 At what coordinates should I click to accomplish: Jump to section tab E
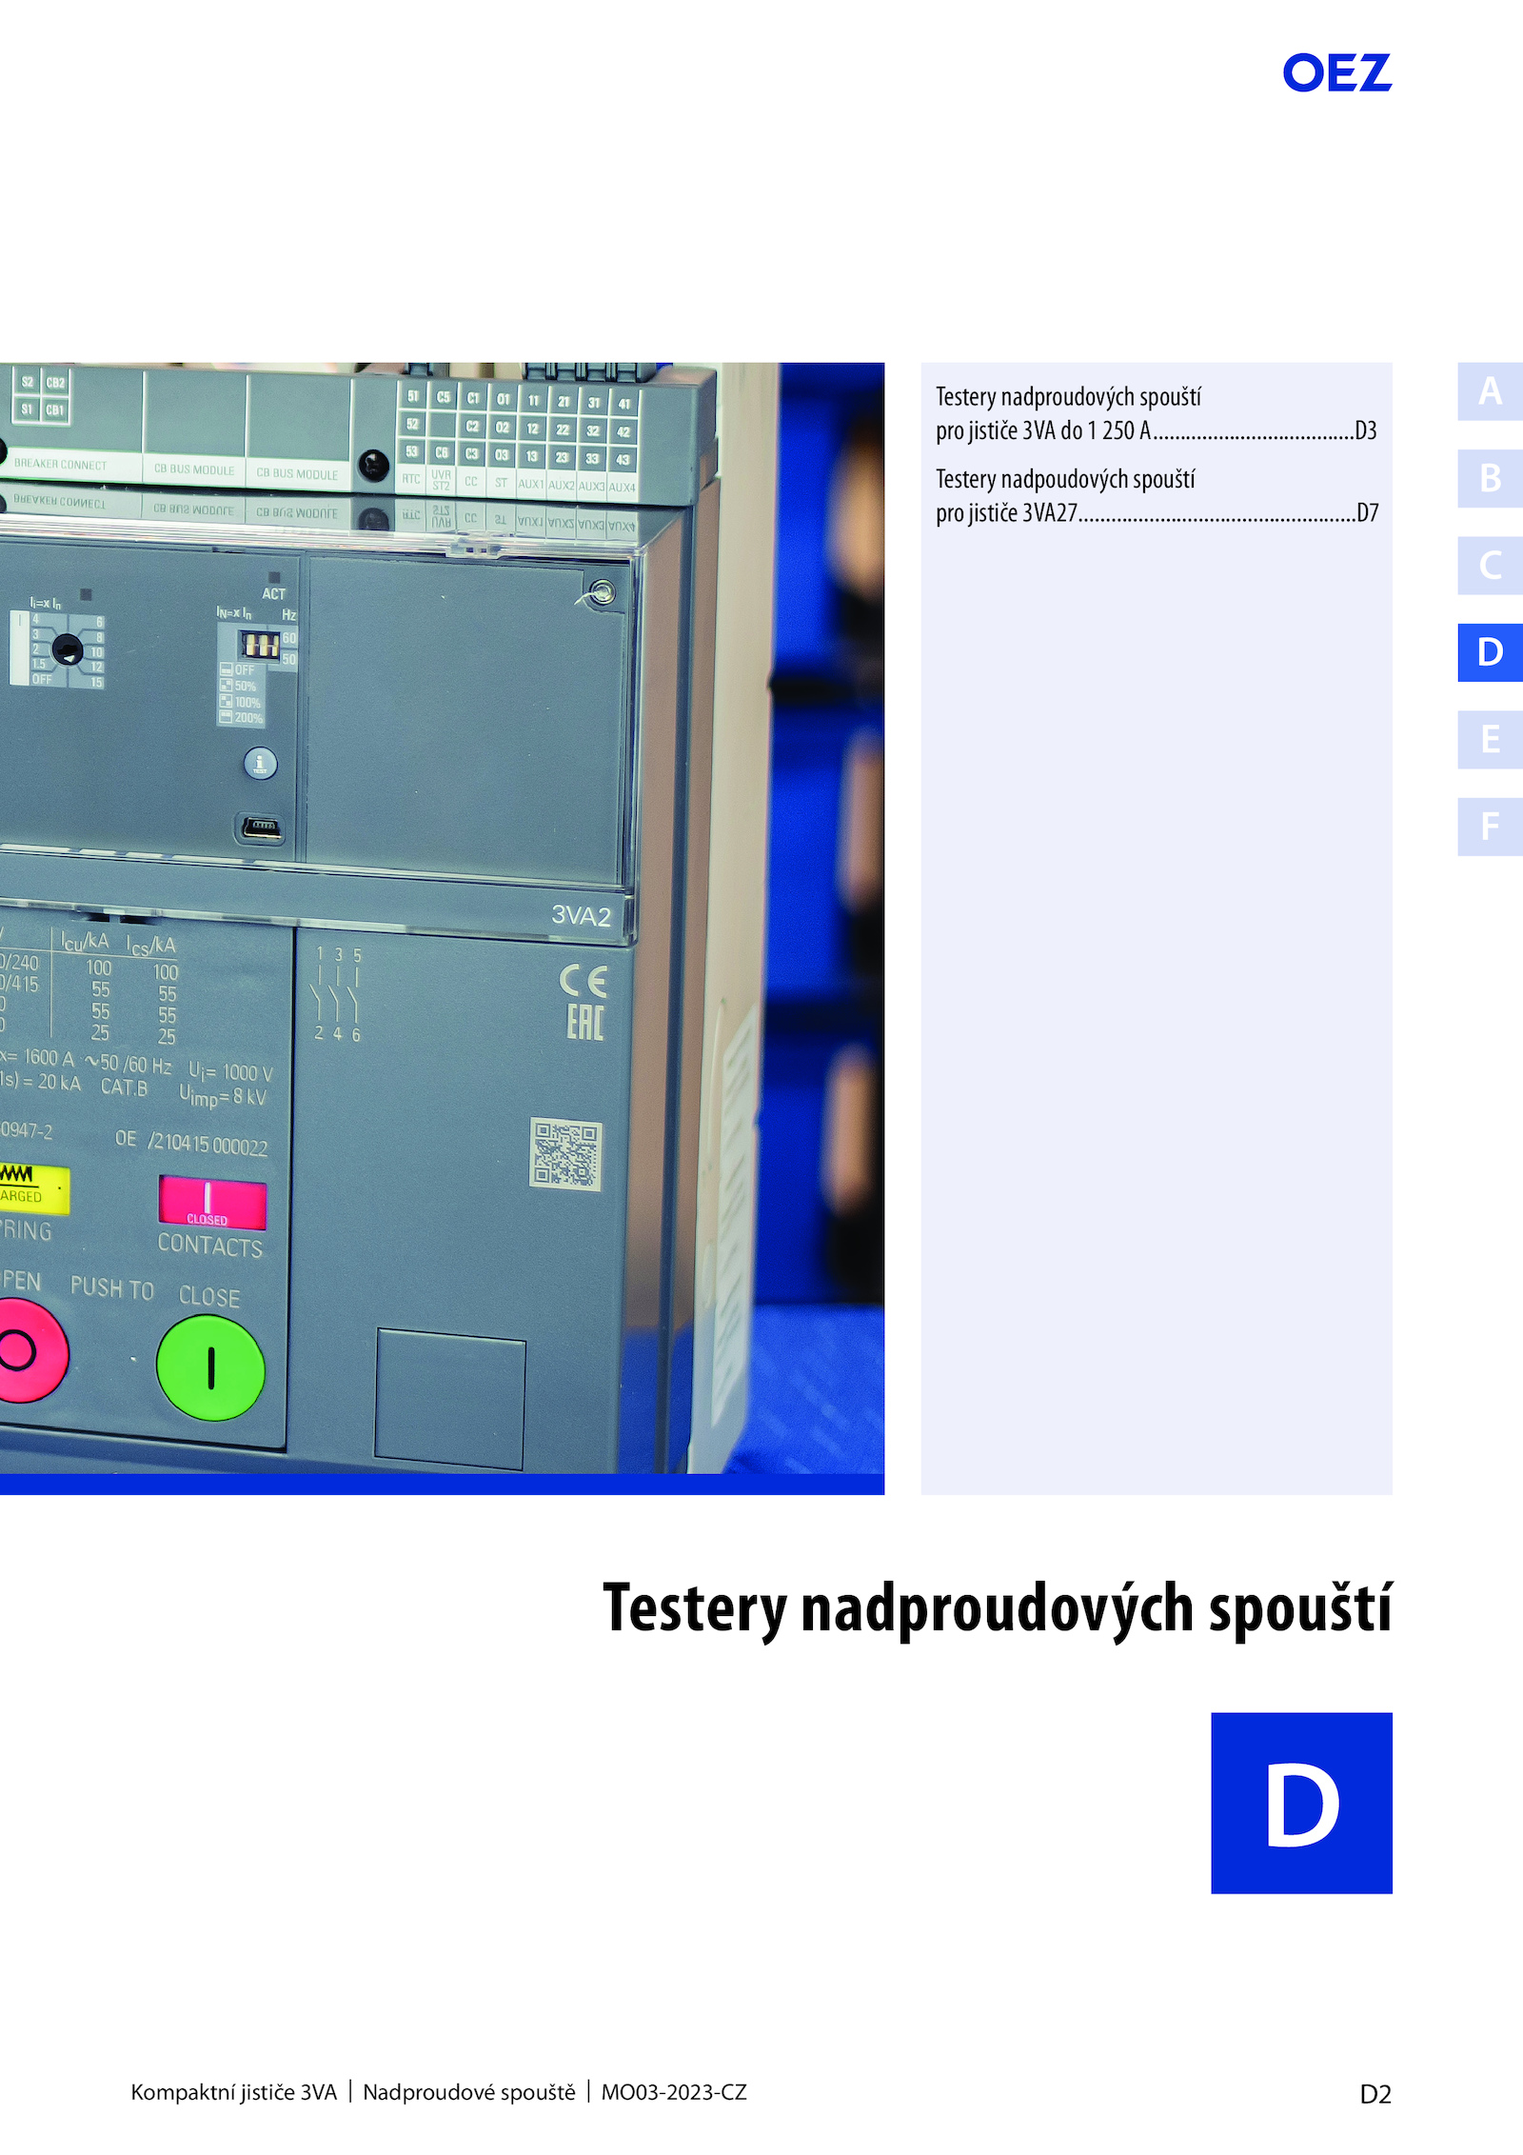[x=1490, y=740]
